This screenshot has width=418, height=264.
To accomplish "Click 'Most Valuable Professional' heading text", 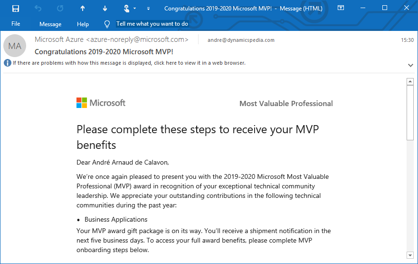I will coord(286,104).
